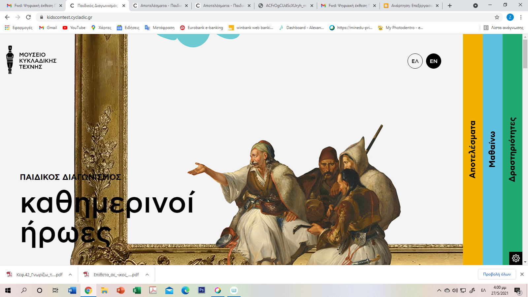
Task: Open the yellow Αποτελέσματα section
Action: click(473, 149)
